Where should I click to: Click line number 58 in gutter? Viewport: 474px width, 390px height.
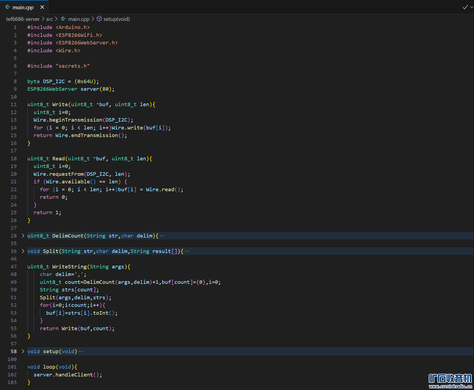tap(14, 352)
